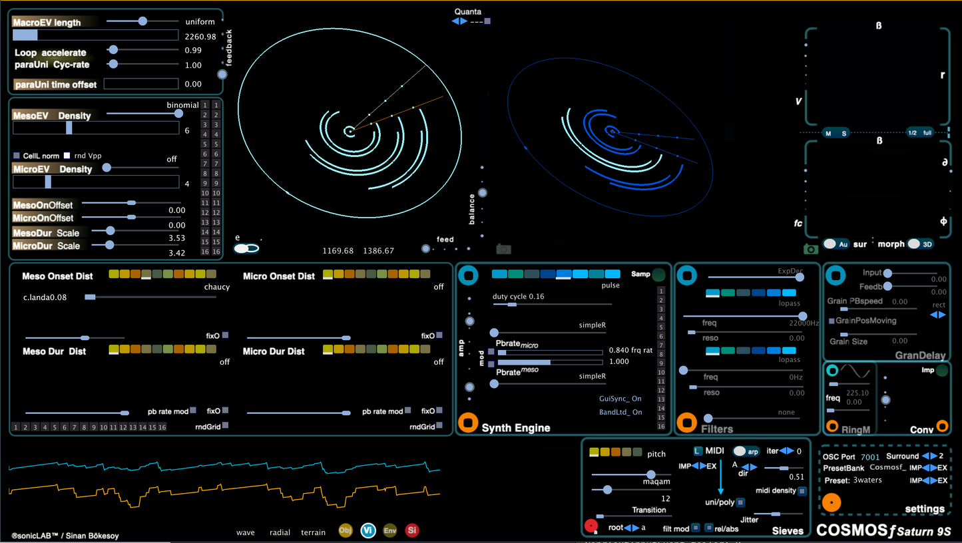Click the orange ring icon beside RingM label
962x543 pixels.
(832, 426)
